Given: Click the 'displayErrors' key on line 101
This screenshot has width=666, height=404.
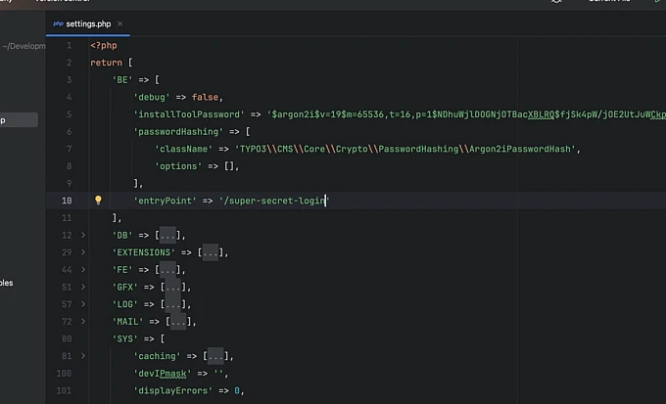Looking at the screenshot, I should point(173,390).
